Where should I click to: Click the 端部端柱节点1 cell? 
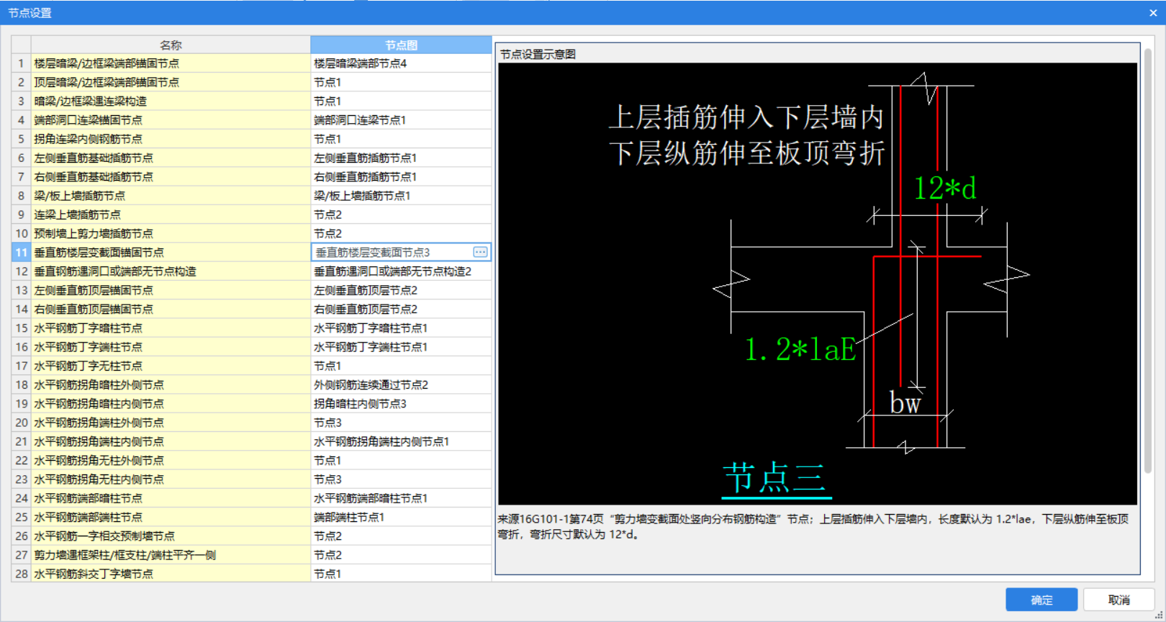click(401, 517)
